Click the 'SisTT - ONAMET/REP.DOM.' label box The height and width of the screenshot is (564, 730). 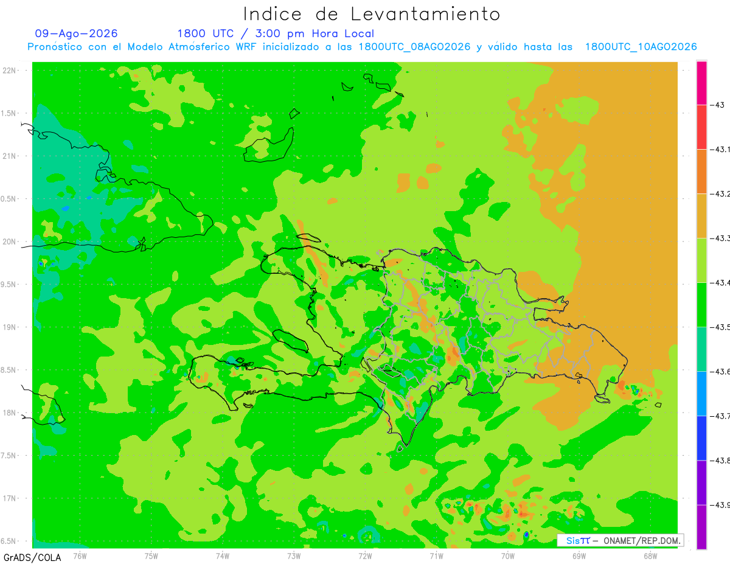620,540
